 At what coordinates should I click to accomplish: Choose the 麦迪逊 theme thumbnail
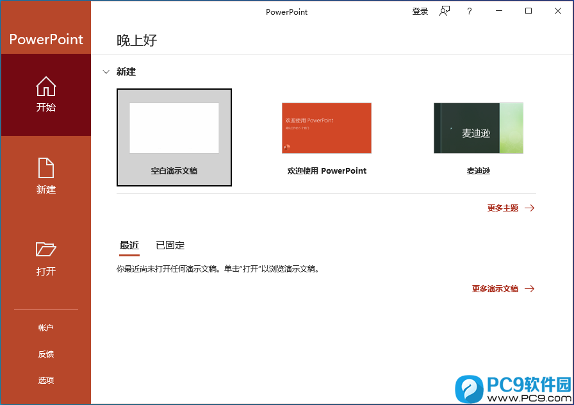click(x=479, y=128)
